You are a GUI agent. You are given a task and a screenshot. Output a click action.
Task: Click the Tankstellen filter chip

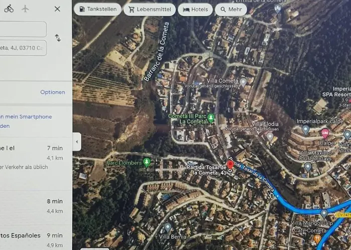pos(98,9)
